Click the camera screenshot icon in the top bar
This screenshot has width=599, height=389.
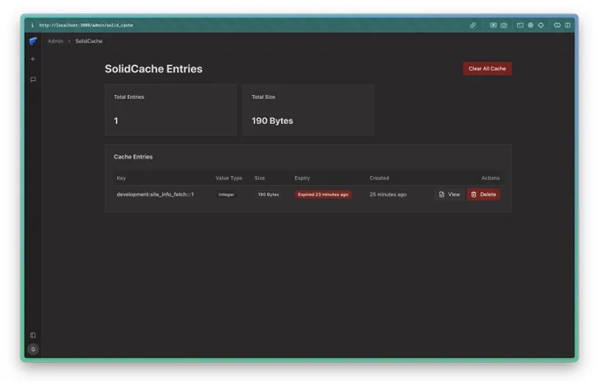tap(504, 26)
